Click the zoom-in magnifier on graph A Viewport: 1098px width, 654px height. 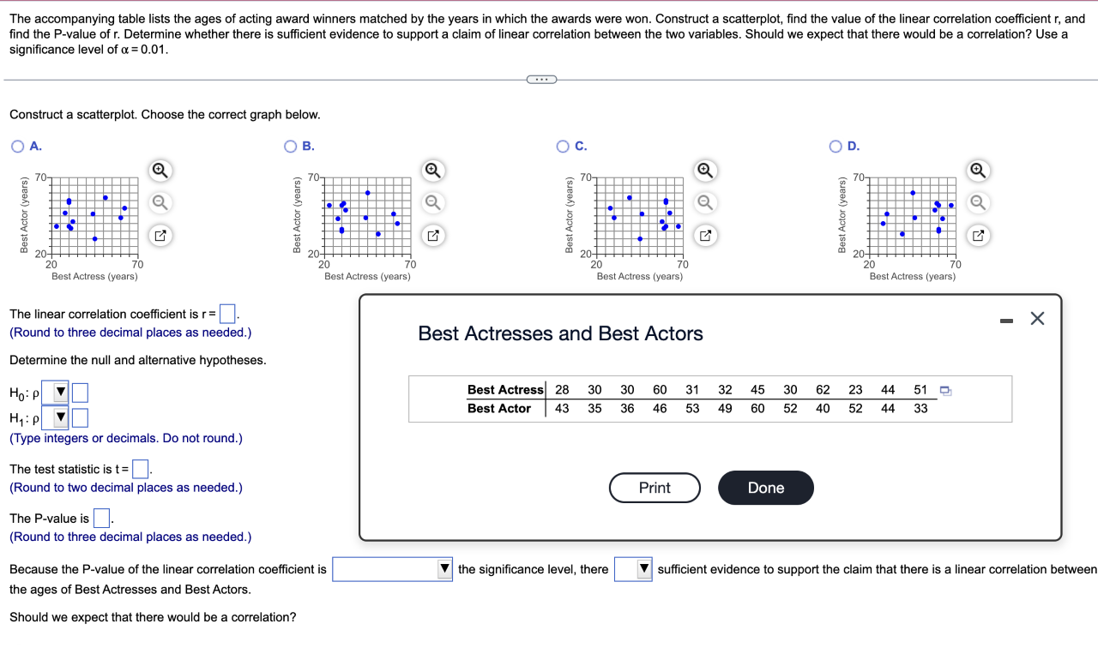(160, 171)
